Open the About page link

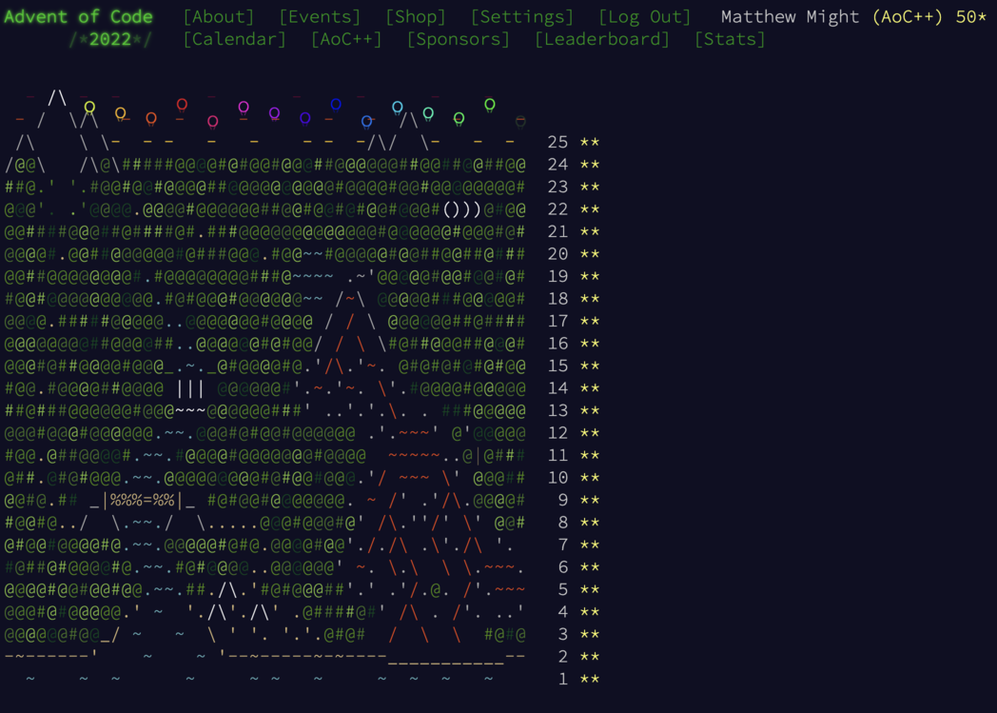[x=218, y=16]
